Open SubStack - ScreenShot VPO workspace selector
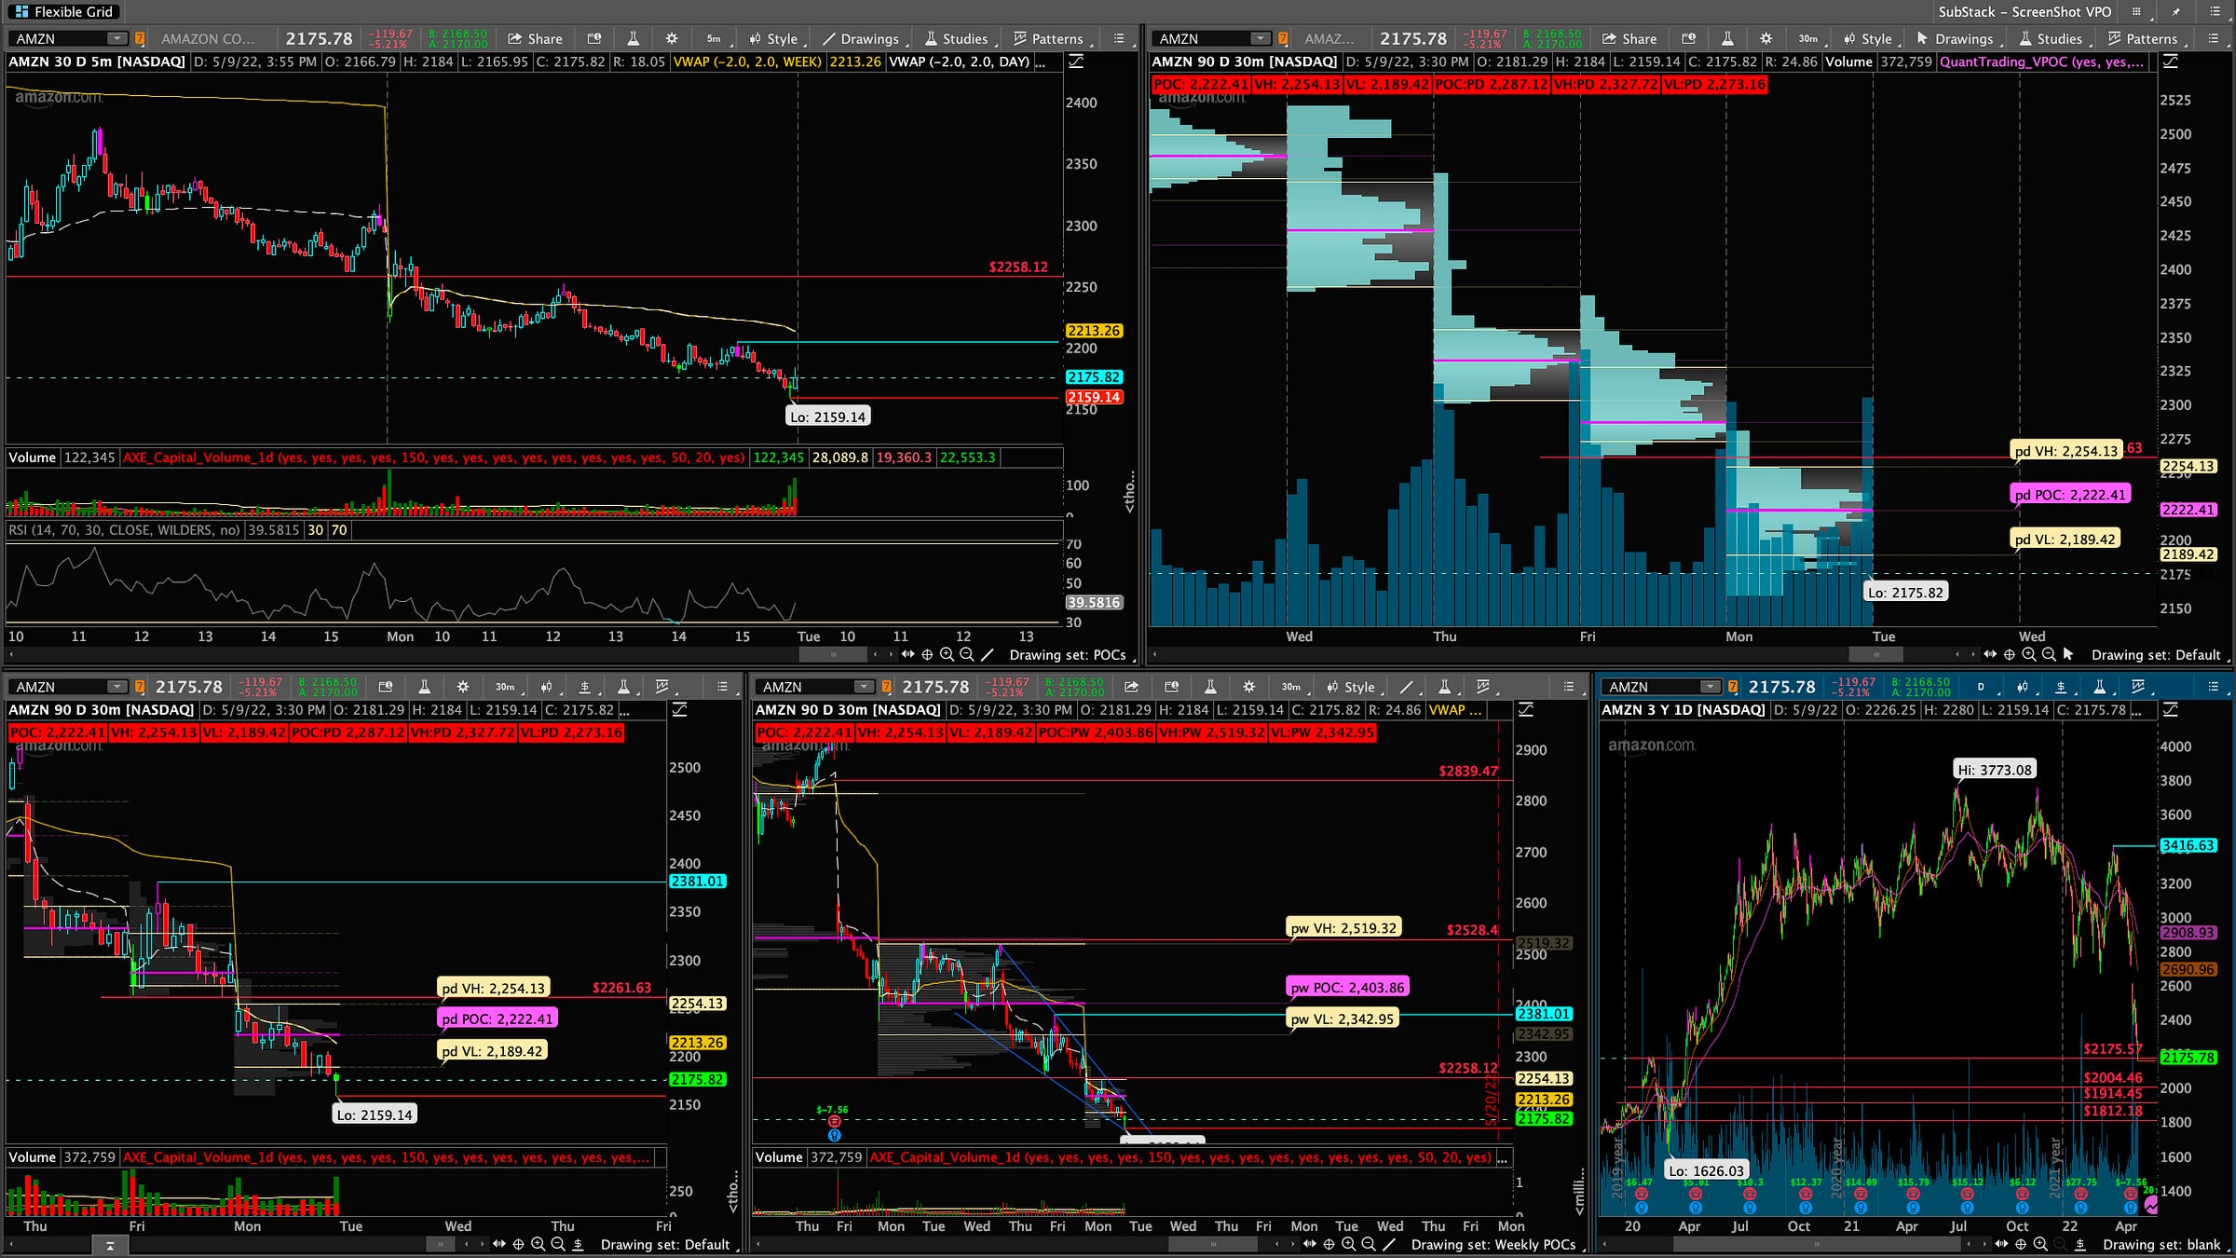 [x=2024, y=11]
